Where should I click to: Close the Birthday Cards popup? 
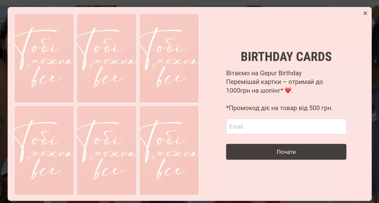click(365, 13)
